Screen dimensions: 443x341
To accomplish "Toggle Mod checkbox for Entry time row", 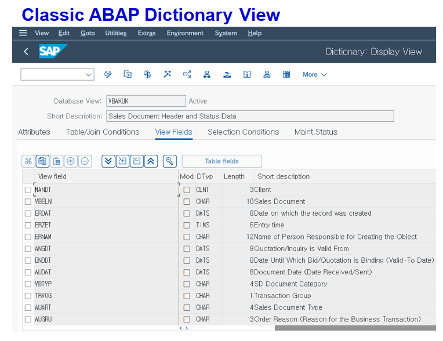I will coord(187,225).
